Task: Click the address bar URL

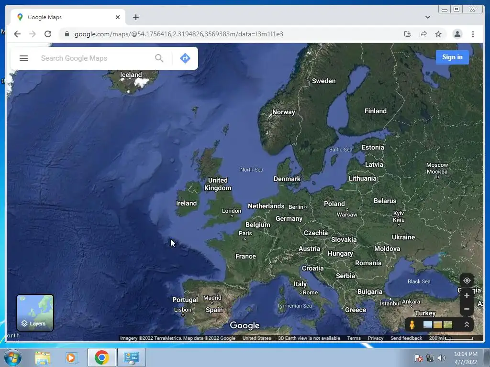Action: [179, 34]
